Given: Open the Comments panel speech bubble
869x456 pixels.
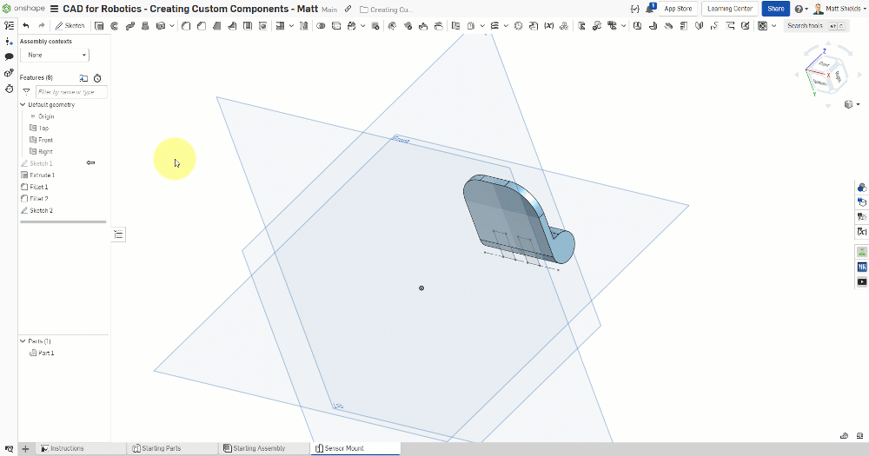Looking at the screenshot, I should pyautogui.click(x=9, y=56).
